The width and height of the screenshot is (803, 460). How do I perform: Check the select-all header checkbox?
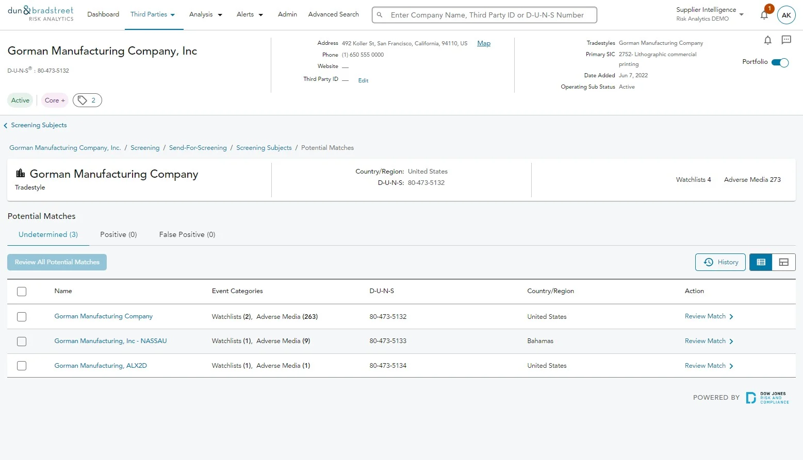22,292
